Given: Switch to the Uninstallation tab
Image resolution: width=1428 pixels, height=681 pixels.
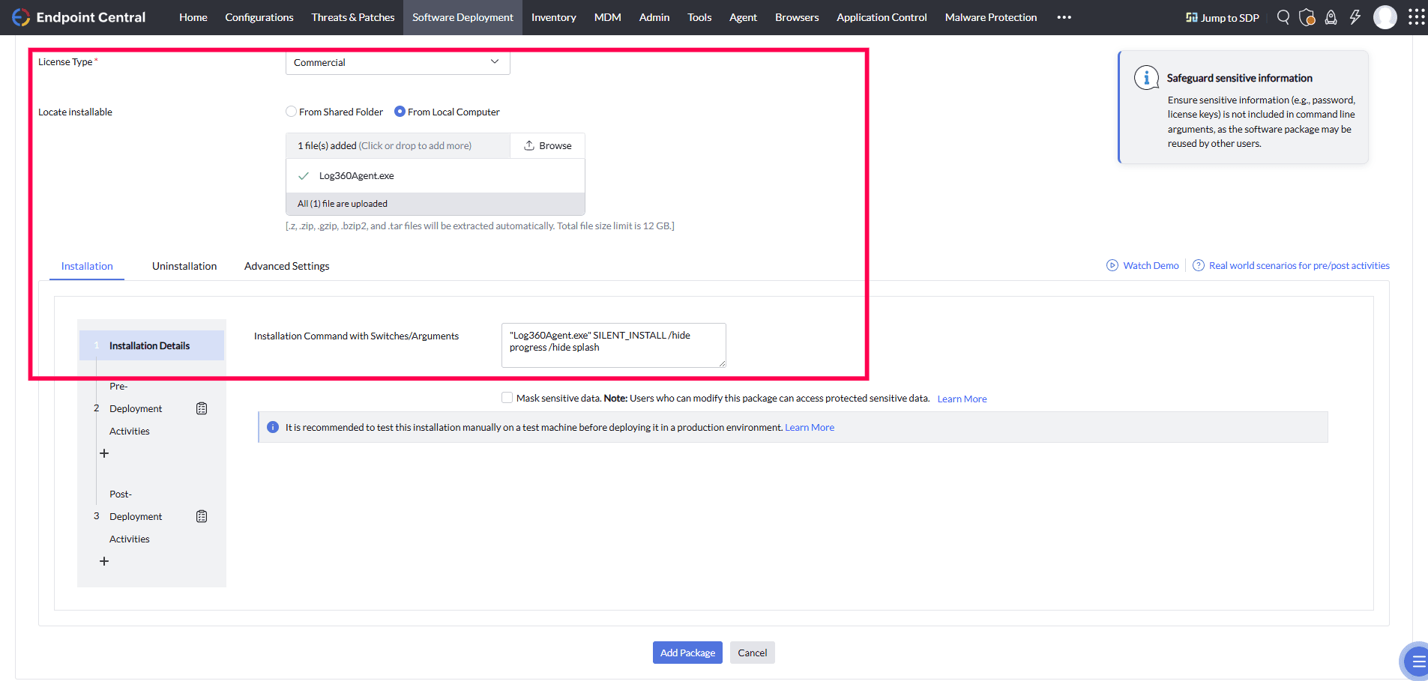Looking at the screenshot, I should coord(184,266).
